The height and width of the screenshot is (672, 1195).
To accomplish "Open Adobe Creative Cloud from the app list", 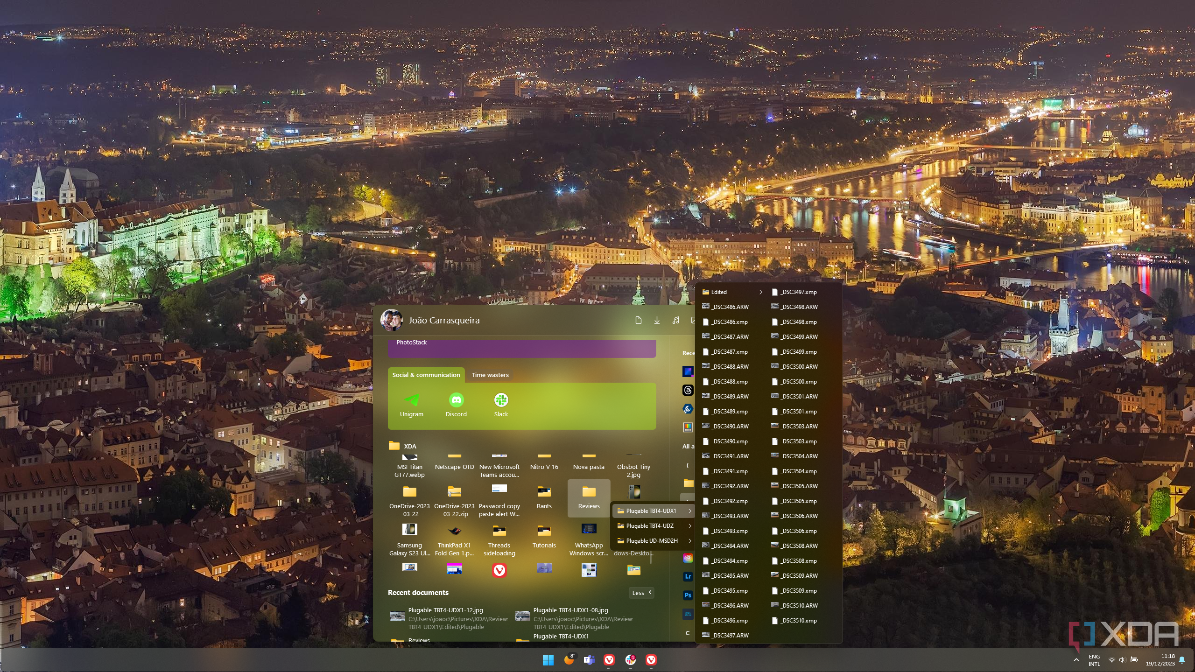I will click(x=688, y=558).
